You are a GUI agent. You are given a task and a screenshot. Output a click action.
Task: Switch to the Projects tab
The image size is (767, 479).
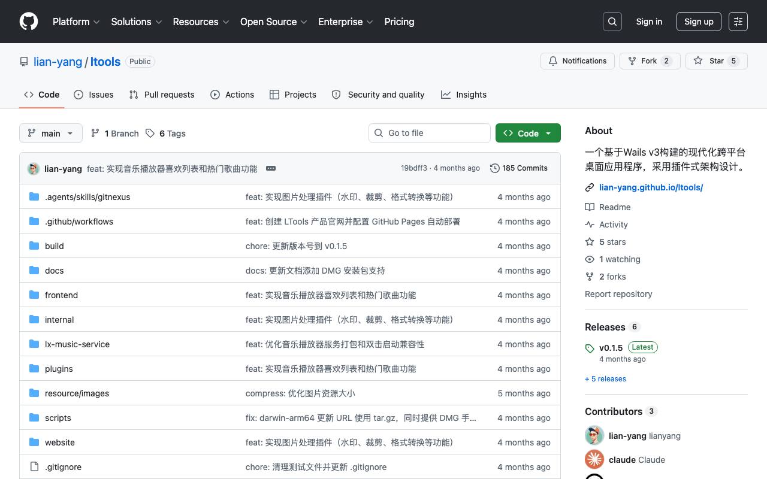[293, 95]
